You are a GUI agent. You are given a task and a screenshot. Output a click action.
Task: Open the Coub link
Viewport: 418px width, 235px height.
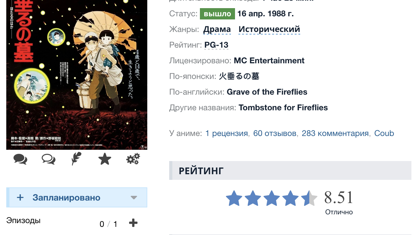click(x=384, y=133)
